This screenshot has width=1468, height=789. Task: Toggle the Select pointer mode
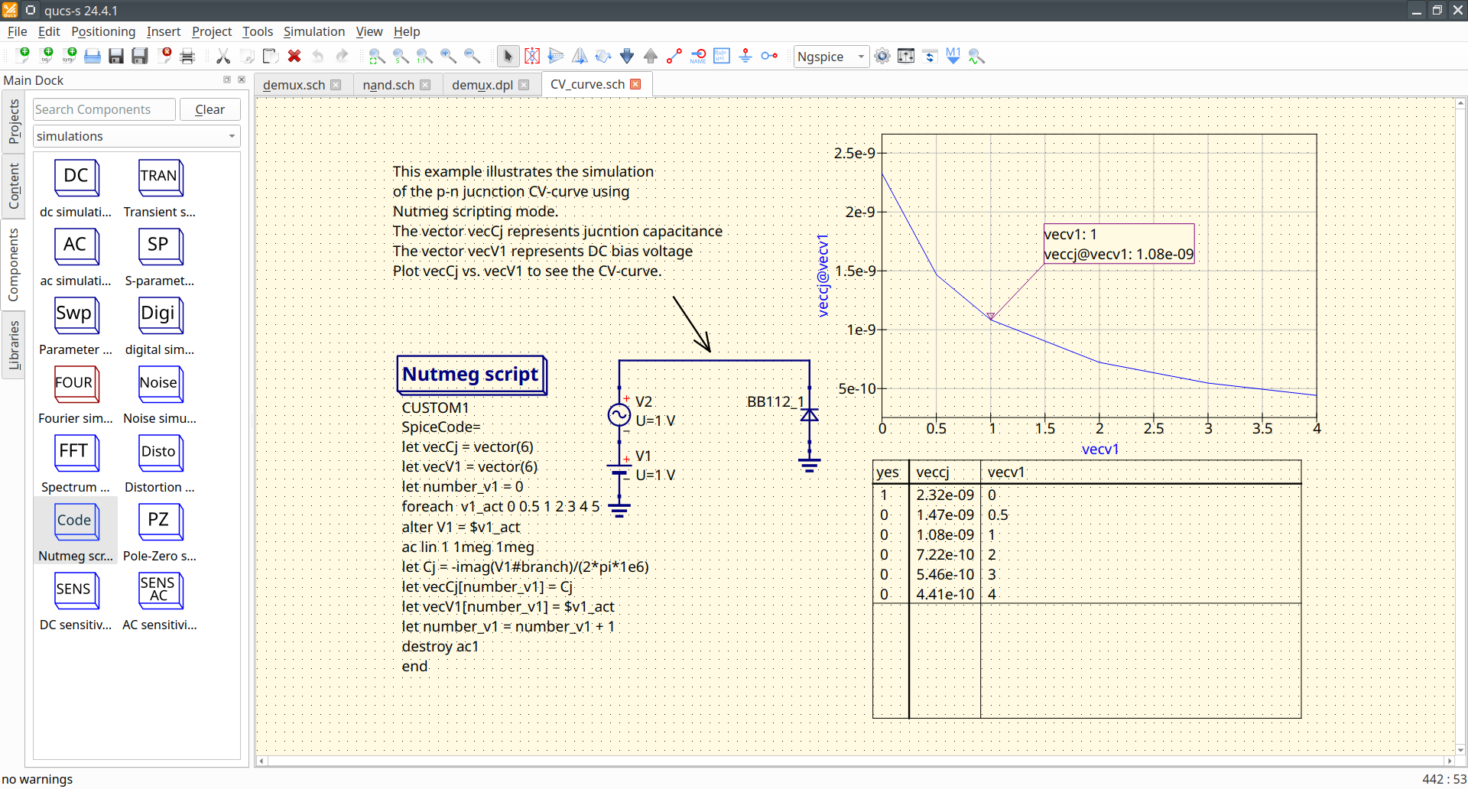click(x=508, y=57)
